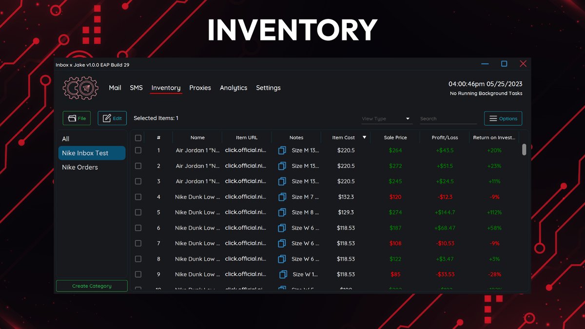Image resolution: width=585 pixels, height=329 pixels.
Task: Click sale price $85 in row 9
Action: (x=395, y=274)
